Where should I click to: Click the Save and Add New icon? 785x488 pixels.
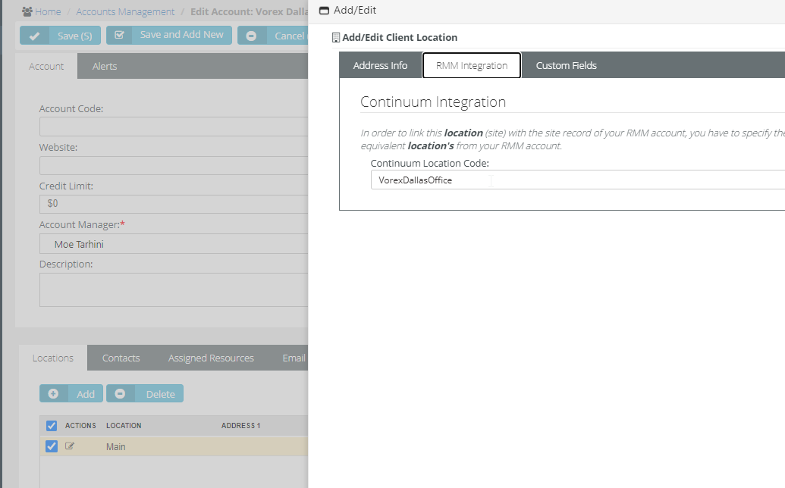click(119, 35)
